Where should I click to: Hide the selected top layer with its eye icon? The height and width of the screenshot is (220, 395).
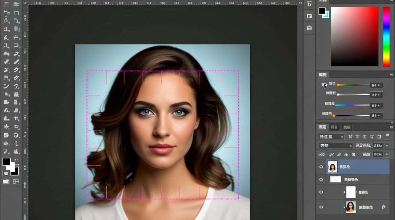point(321,167)
